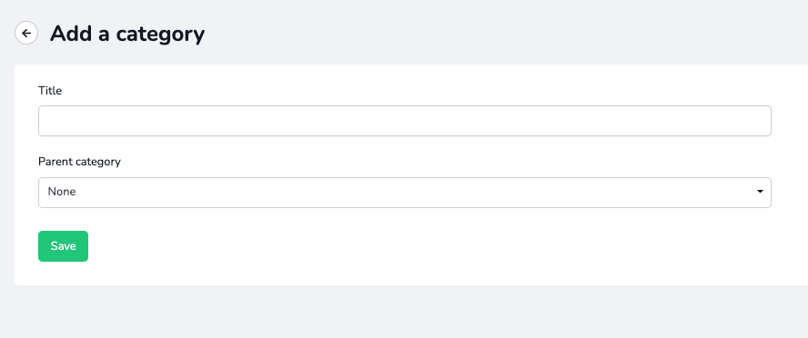Viewport: 808px width, 338px height.
Task: Click the Title field label
Action: (50, 91)
